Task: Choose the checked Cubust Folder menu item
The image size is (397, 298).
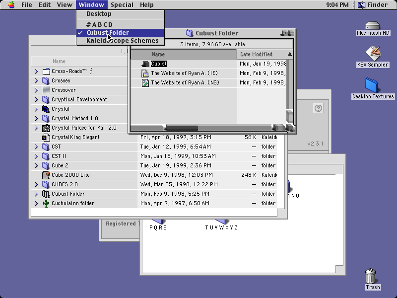Action: coord(121,33)
